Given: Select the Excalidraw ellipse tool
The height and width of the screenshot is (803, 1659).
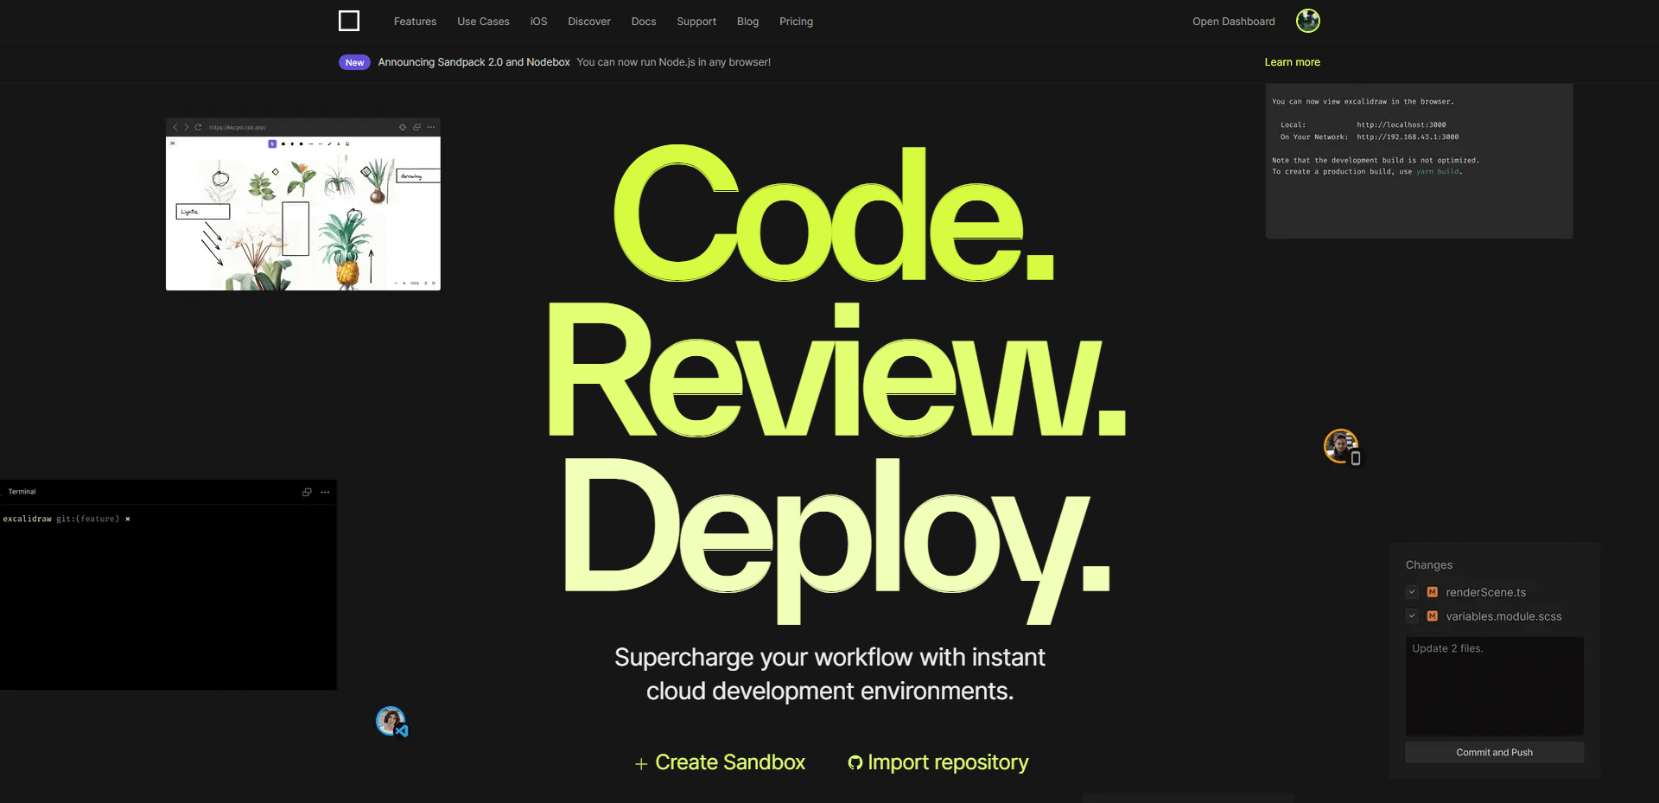Looking at the screenshot, I should 301,143.
